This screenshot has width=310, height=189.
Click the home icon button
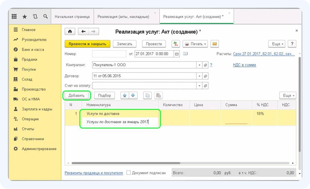pyautogui.click(x=70, y=32)
